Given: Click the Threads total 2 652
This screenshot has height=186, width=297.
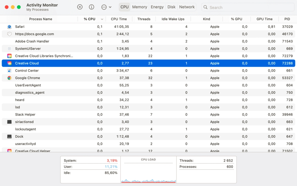Looking at the screenshot, I should coord(228,160).
